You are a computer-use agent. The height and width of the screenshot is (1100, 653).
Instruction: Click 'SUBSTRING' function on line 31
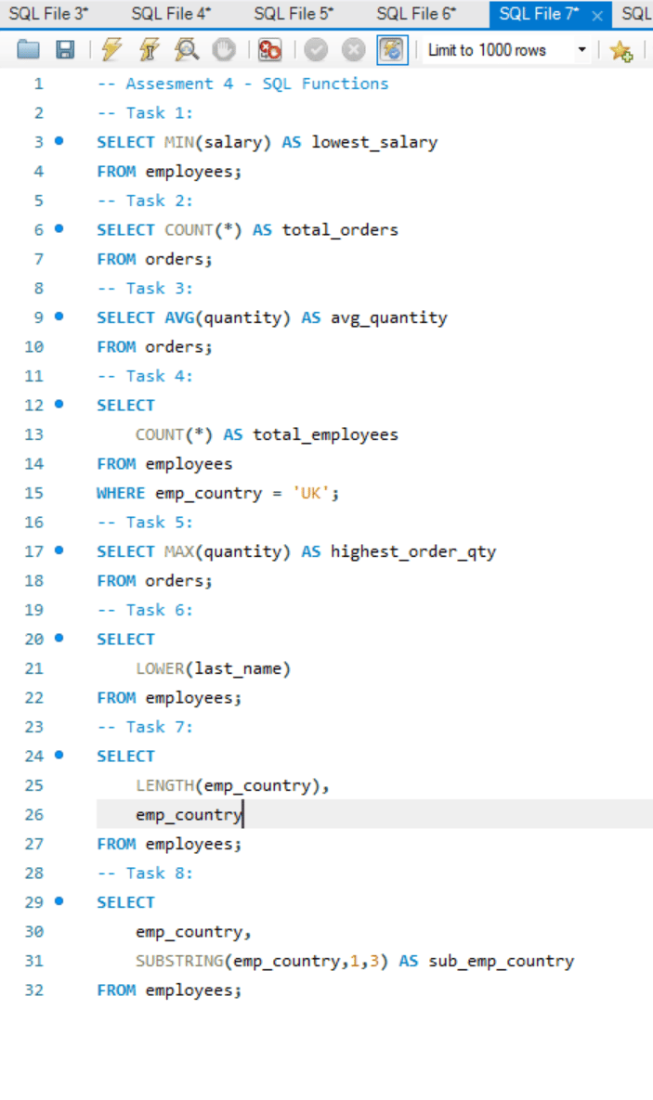click(x=179, y=961)
